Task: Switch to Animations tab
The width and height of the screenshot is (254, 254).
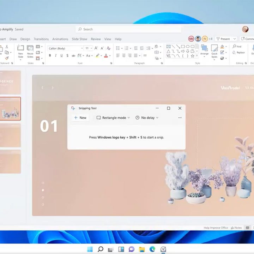Action: (60, 39)
